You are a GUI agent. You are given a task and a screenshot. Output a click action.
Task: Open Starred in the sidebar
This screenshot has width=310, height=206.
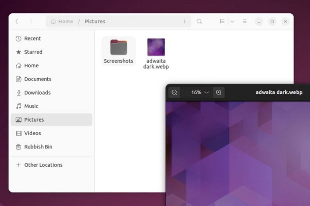51,52
